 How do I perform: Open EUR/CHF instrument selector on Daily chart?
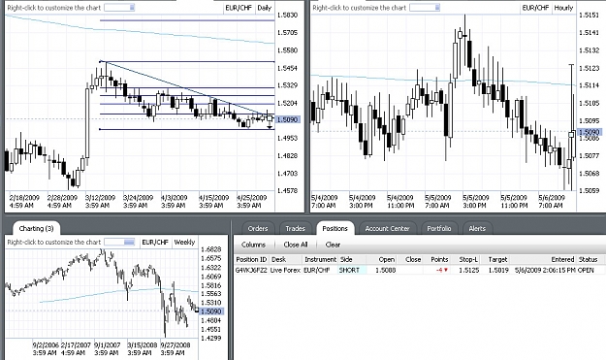(x=239, y=8)
